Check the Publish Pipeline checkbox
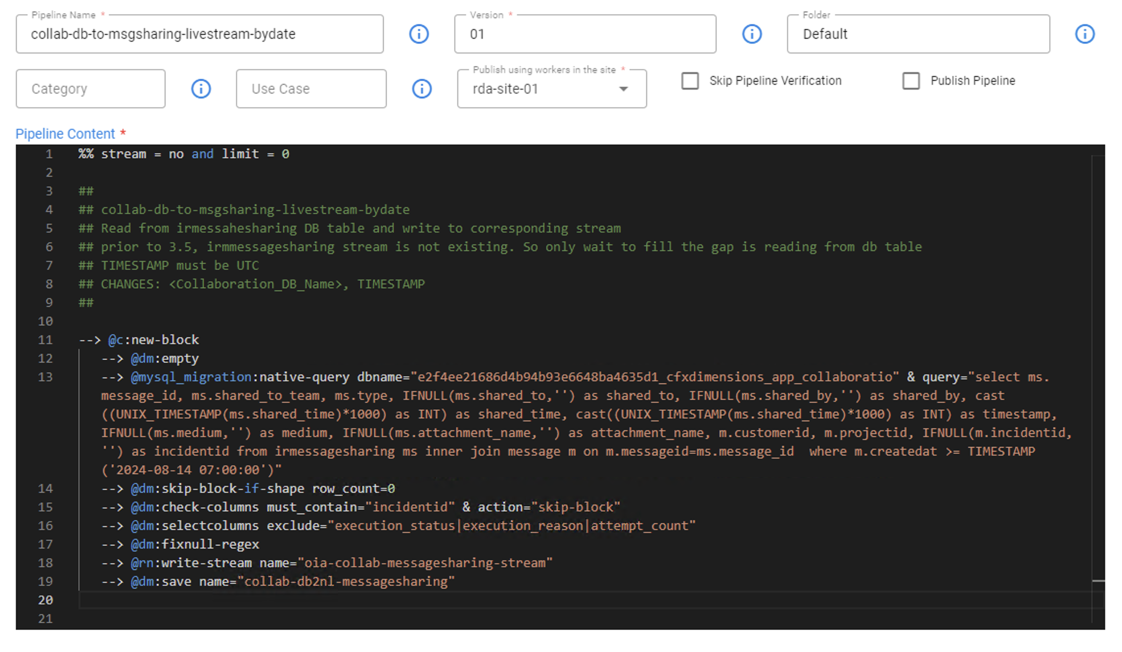Image resolution: width=1122 pixels, height=652 pixels. pos(911,81)
